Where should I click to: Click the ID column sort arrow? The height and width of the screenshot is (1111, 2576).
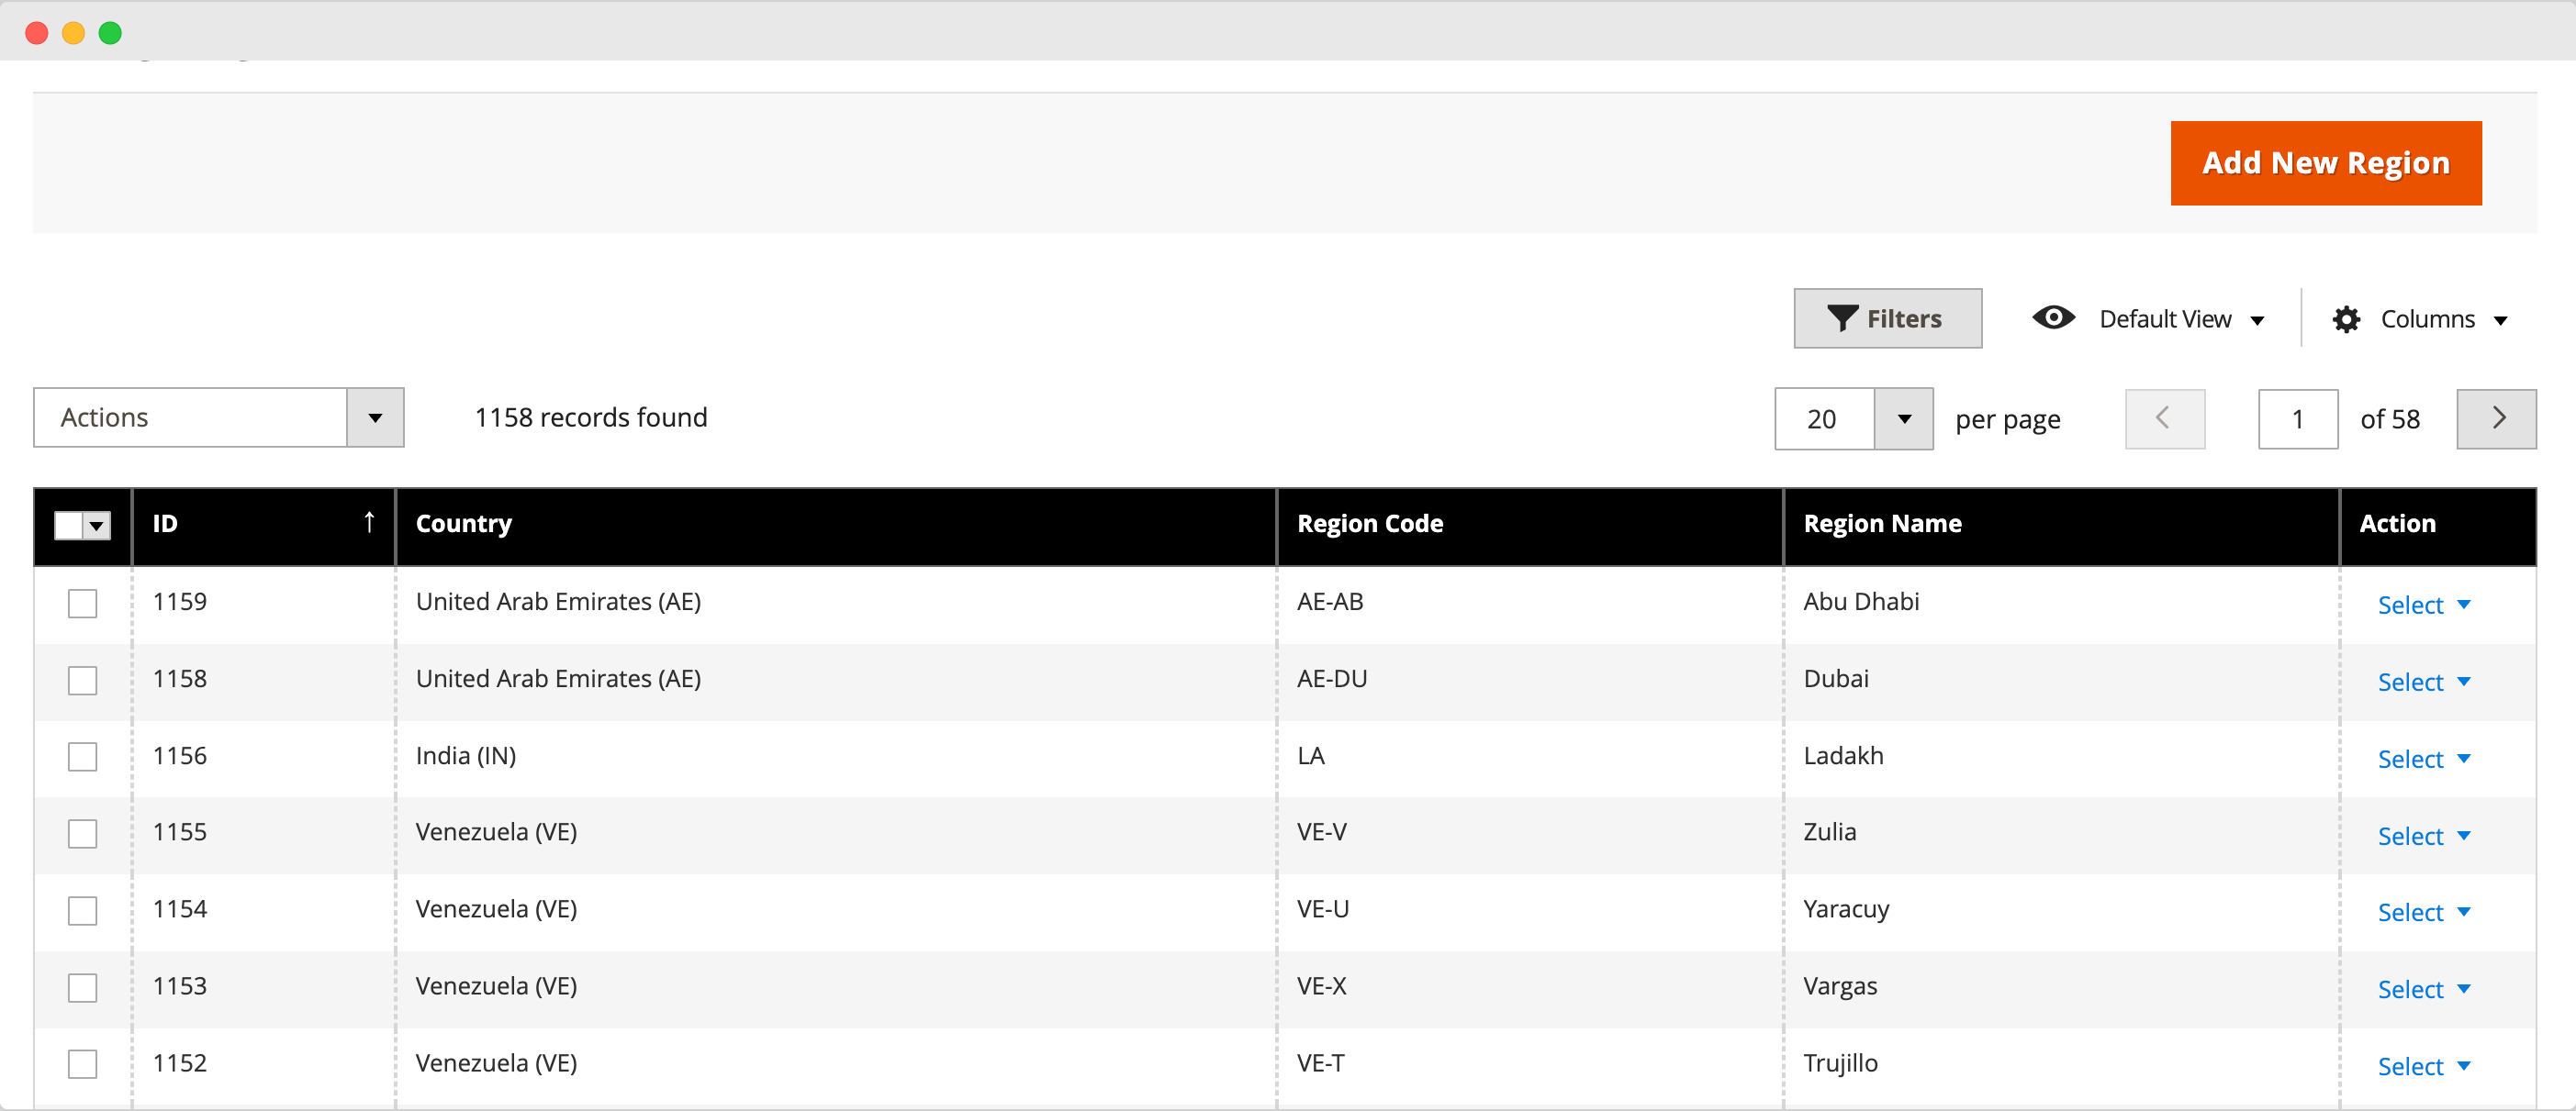coord(369,523)
